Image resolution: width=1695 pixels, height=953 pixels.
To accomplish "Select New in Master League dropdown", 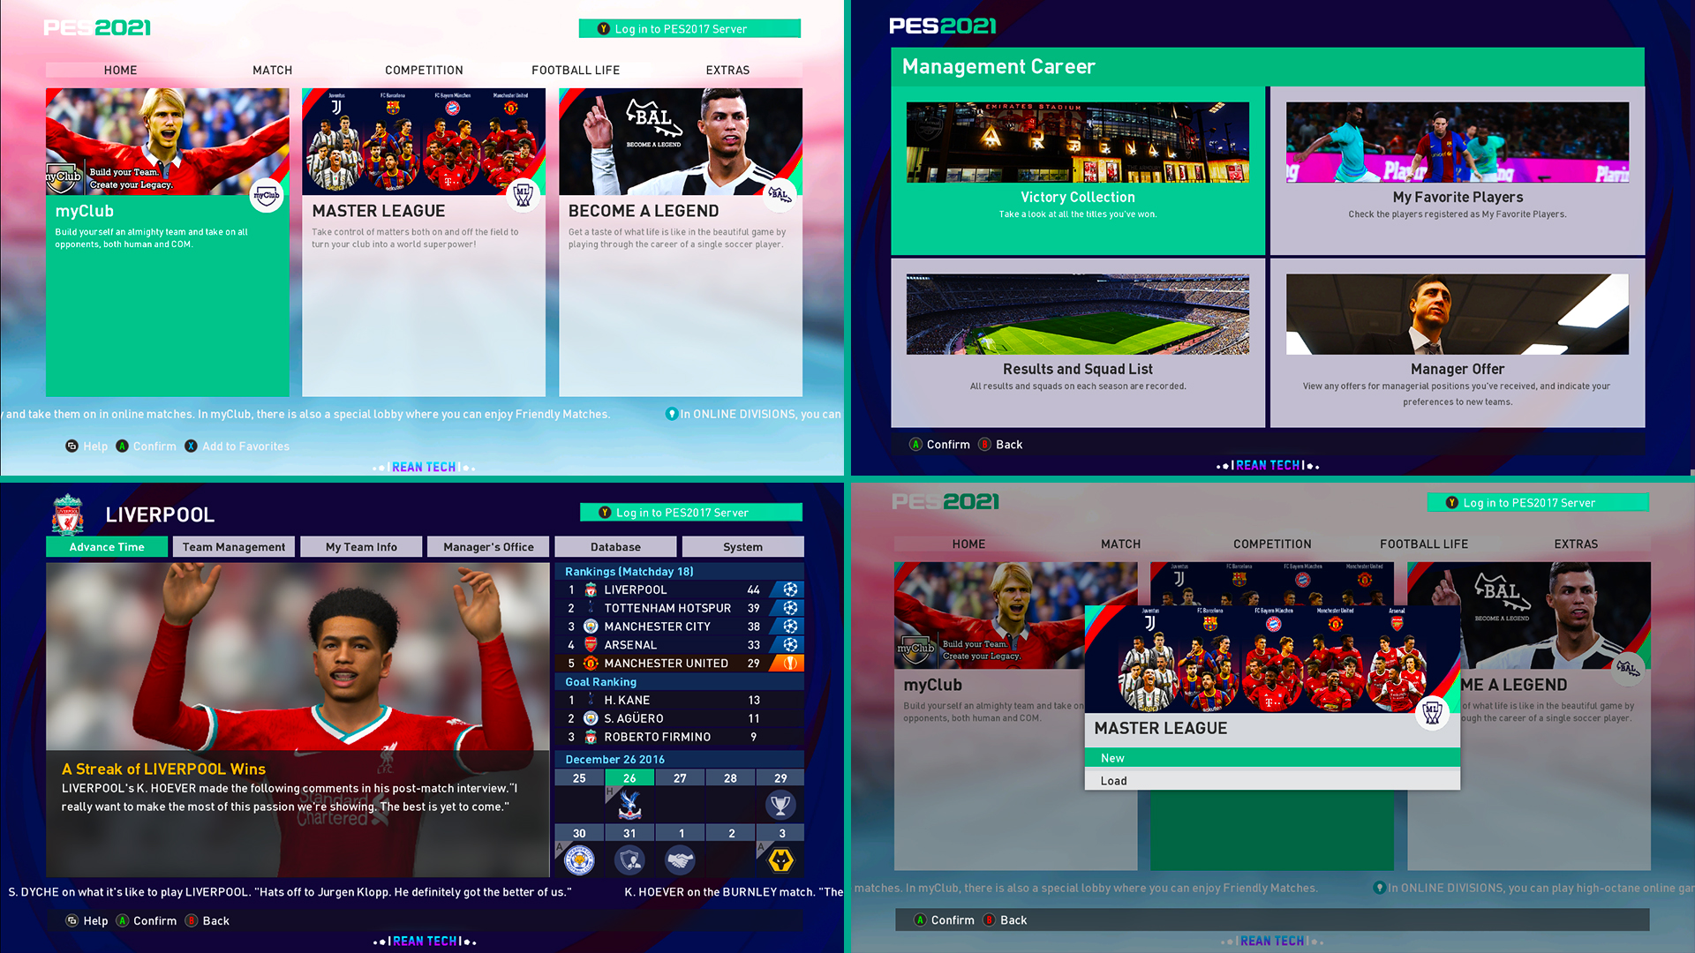I will coord(1272,757).
